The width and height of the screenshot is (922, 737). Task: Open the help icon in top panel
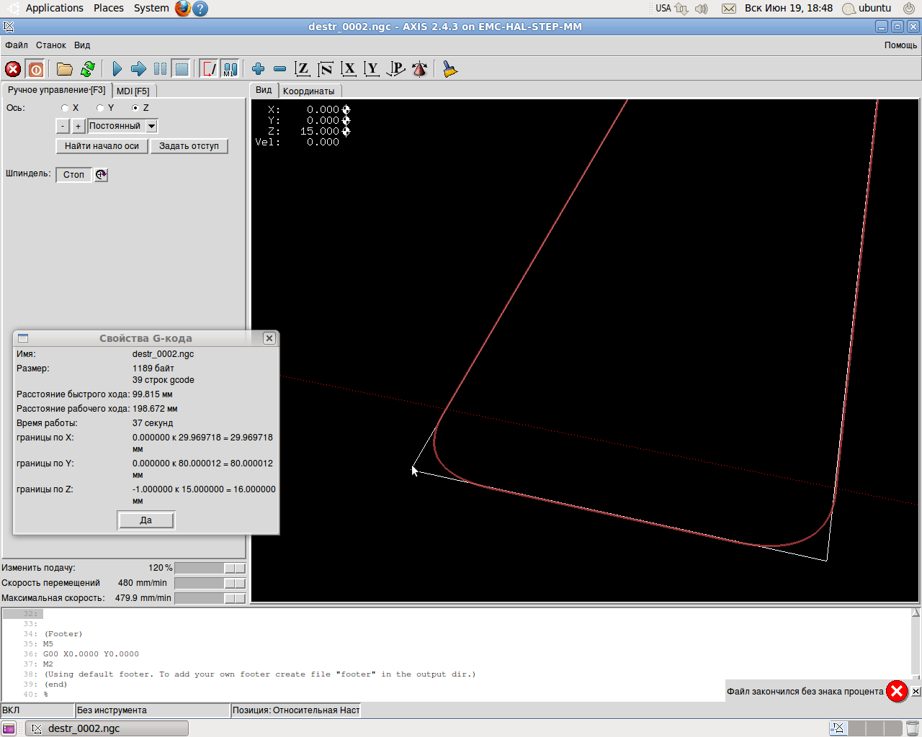tap(200, 9)
